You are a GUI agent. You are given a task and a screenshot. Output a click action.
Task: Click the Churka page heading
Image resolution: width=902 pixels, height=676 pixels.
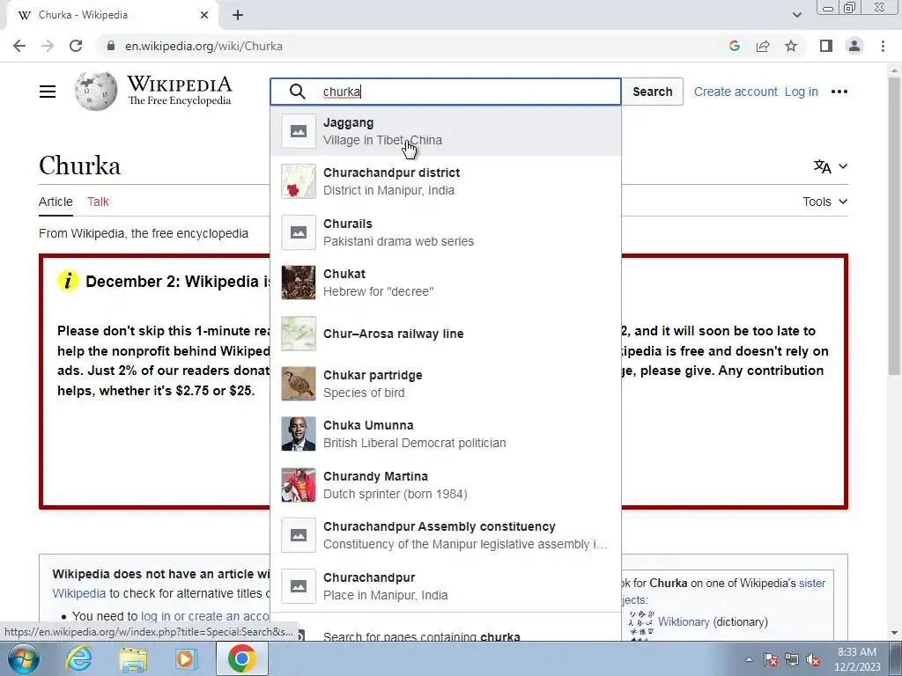tap(79, 166)
